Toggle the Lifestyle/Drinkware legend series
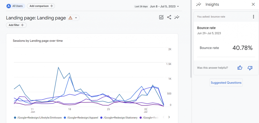The height and width of the screenshot is (123, 259). click(x=38, y=117)
